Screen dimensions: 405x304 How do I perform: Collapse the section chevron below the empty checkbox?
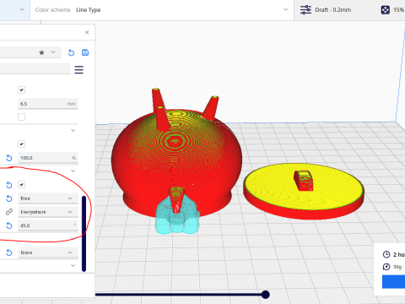[73, 130]
